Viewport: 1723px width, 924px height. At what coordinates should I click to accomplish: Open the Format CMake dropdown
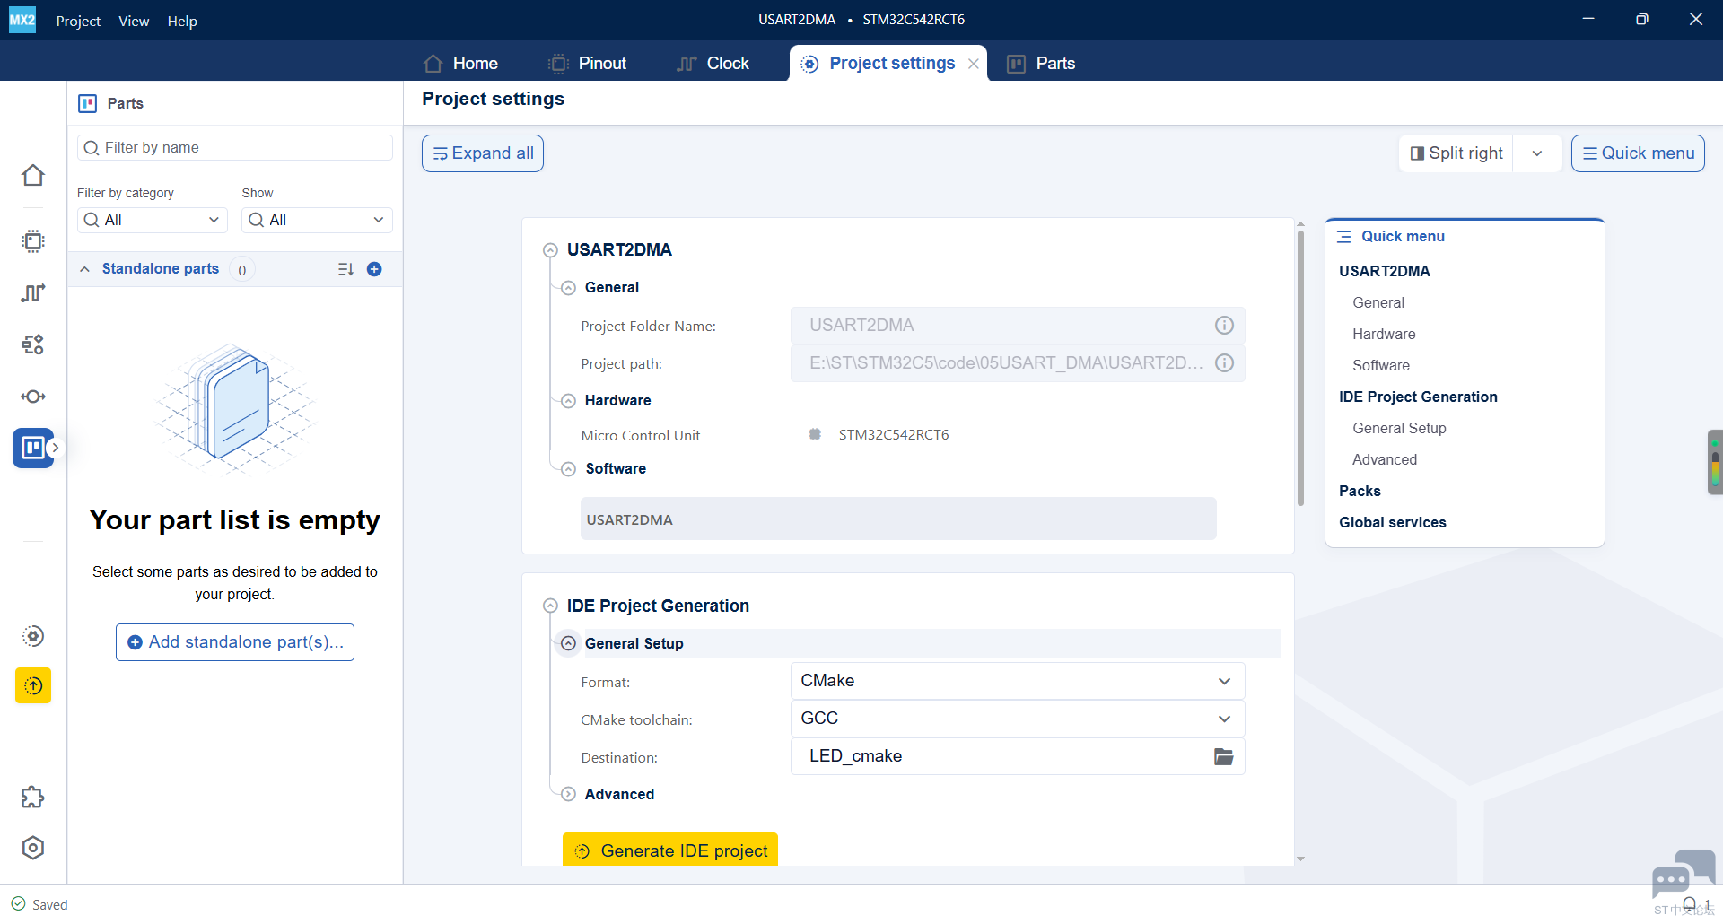pos(1018,681)
